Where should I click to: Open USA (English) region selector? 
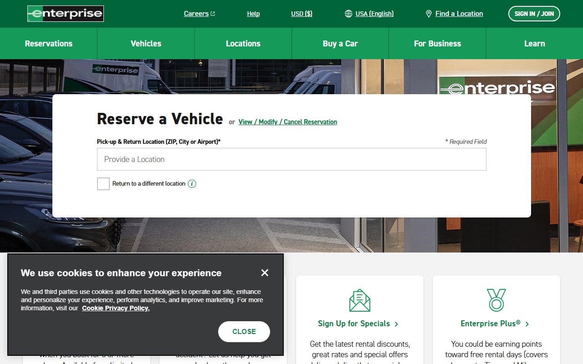[x=374, y=14]
